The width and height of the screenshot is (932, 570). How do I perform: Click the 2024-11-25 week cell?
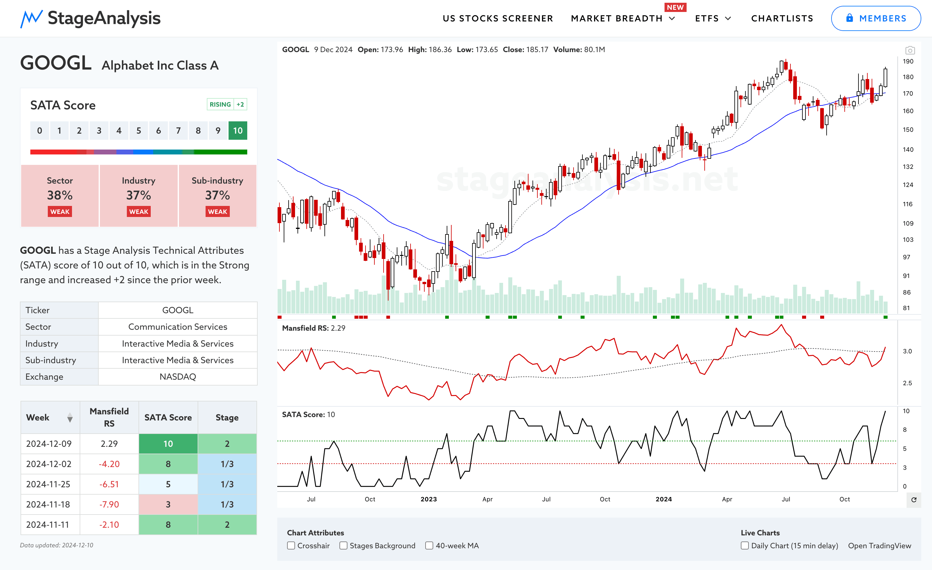[50, 484]
